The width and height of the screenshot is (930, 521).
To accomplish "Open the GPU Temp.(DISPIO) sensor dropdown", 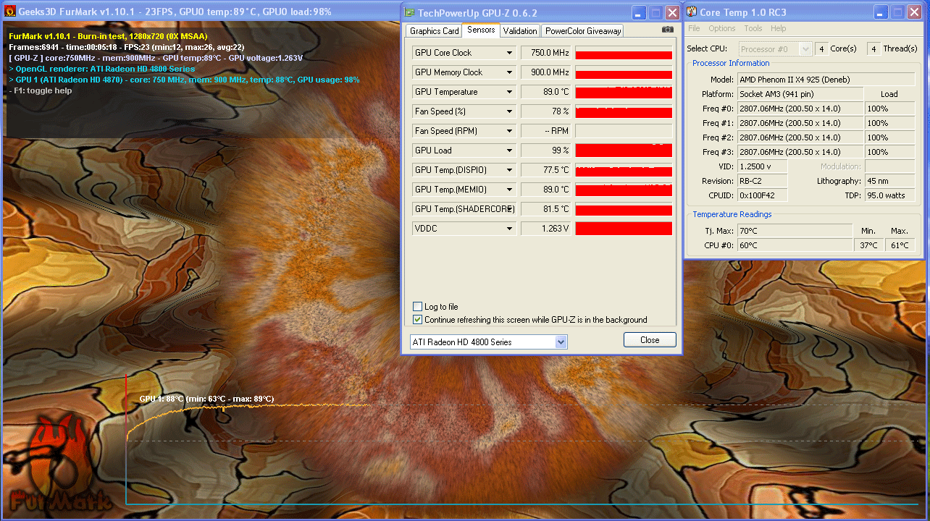I will tap(510, 170).
